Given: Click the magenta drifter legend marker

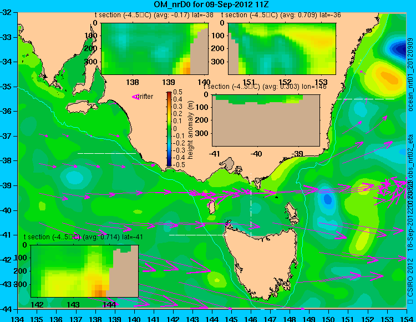Looking at the screenshot, I should (x=135, y=97).
